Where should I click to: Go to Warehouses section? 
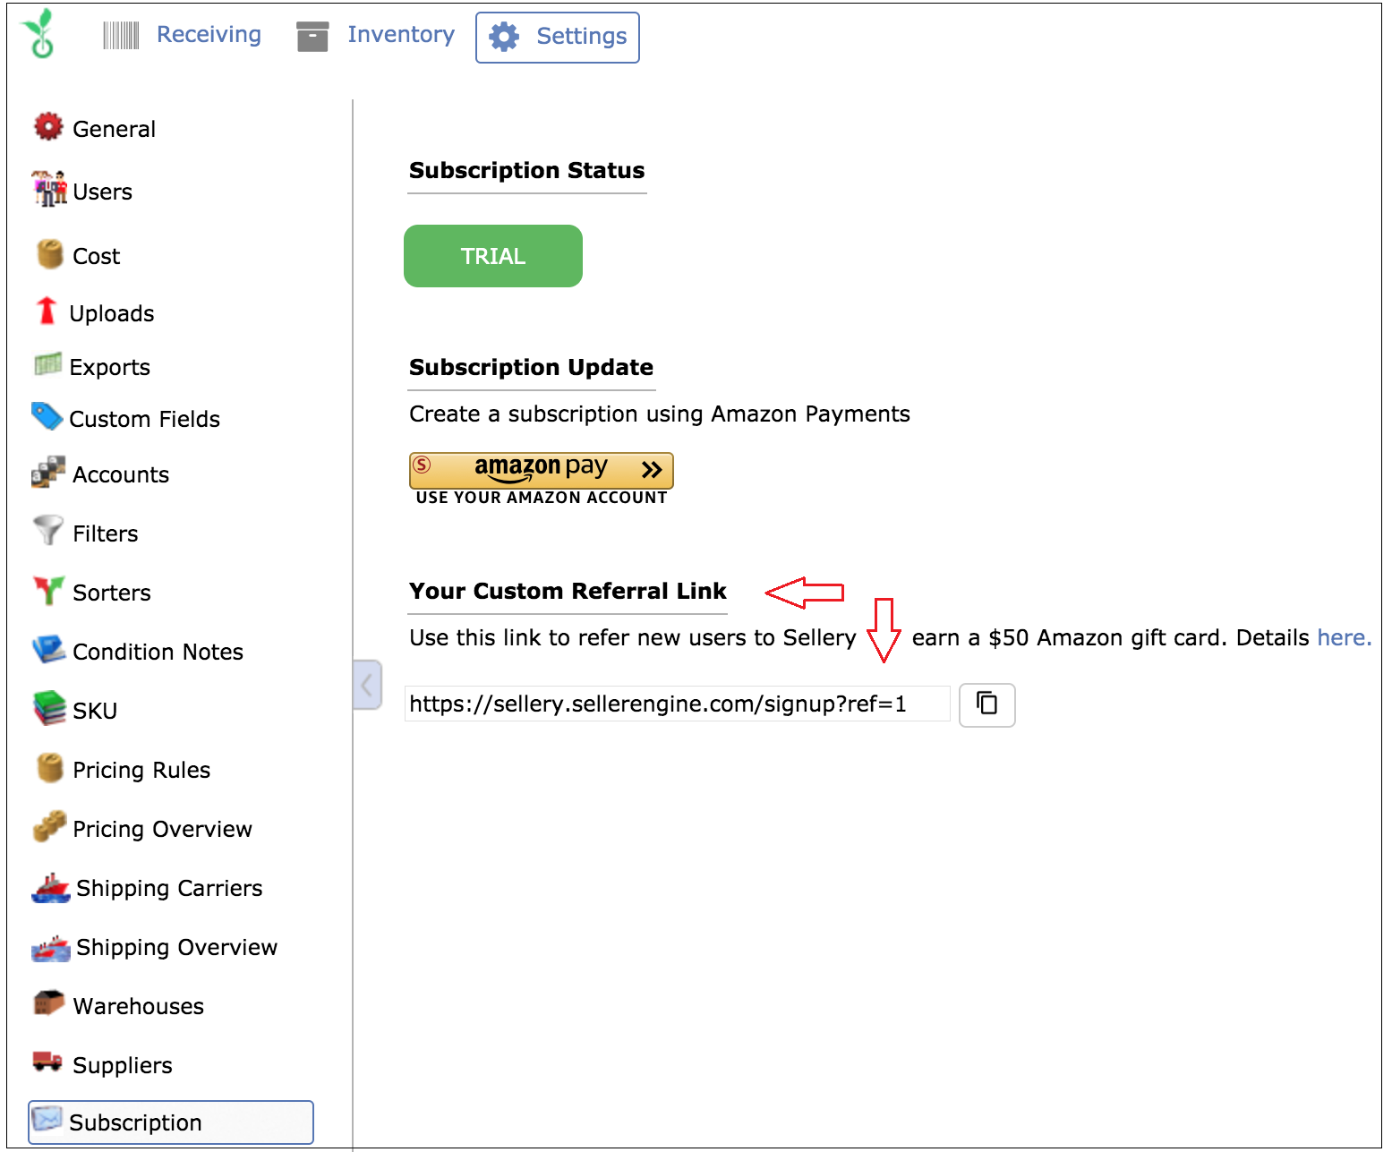(139, 1007)
